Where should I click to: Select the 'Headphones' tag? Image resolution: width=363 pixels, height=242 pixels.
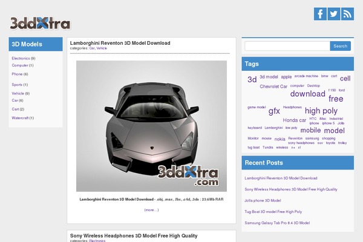292,107
